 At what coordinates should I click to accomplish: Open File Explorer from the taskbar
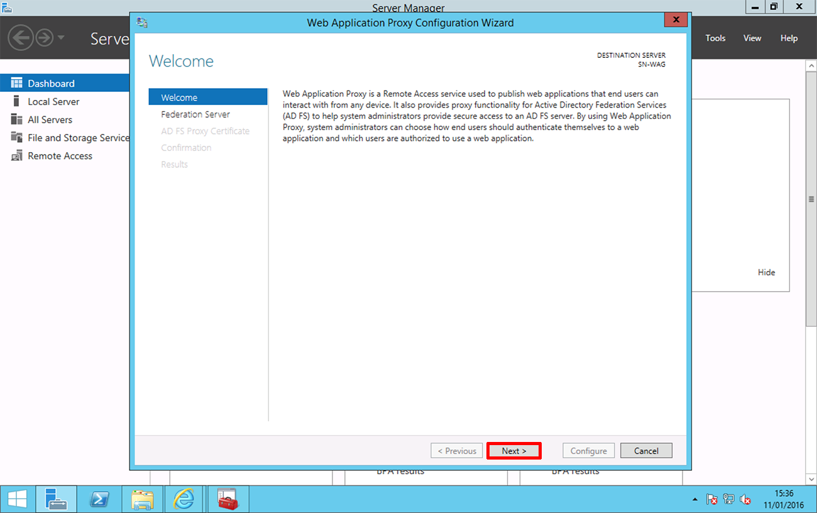[x=143, y=499]
